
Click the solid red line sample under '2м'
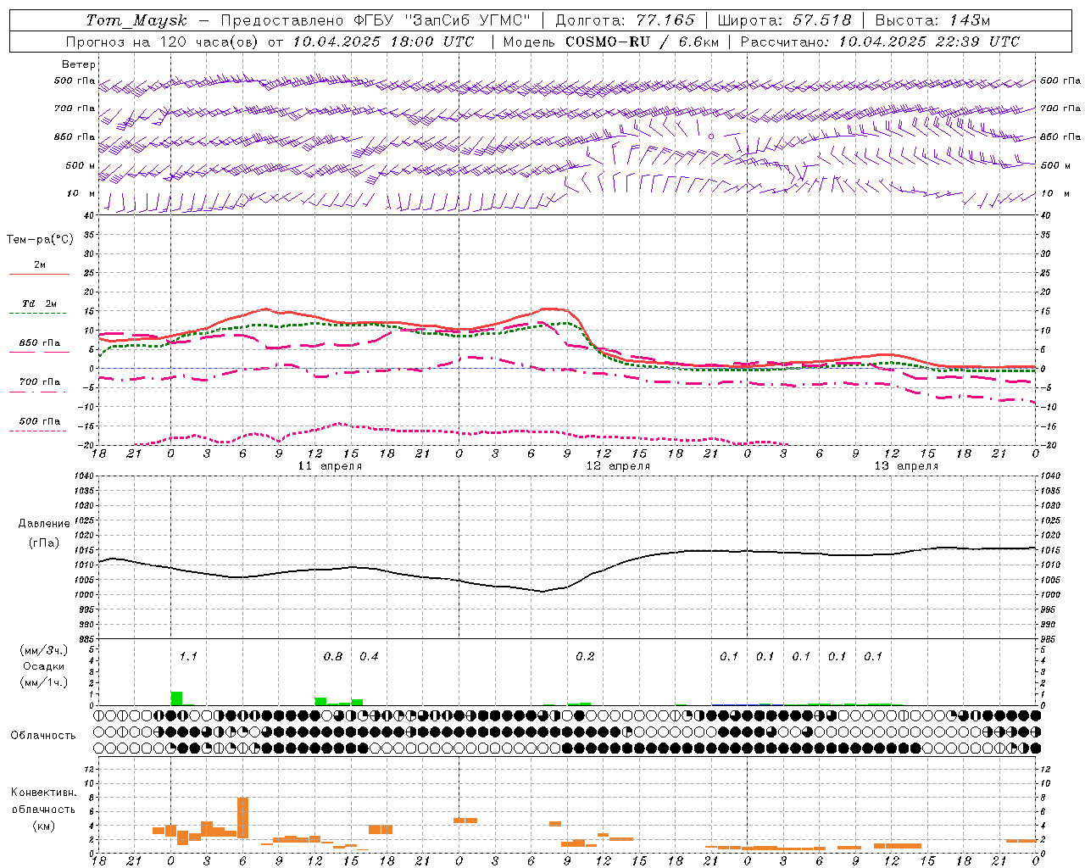(x=39, y=274)
